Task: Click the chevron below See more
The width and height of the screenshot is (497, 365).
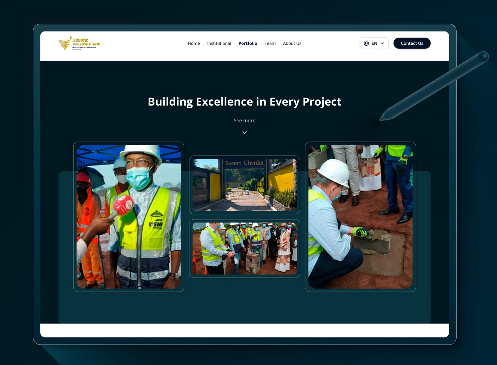Action: point(244,133)
